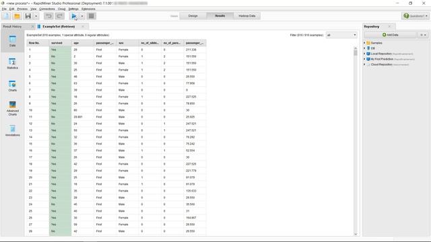Sort by the survived column header
The image size is (431, 242).
(x=60, y=43)
